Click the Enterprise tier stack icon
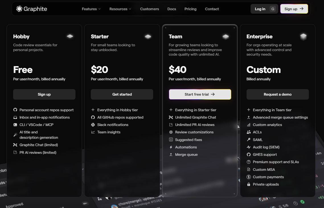The image size is (324, 208). coord(303,37)
